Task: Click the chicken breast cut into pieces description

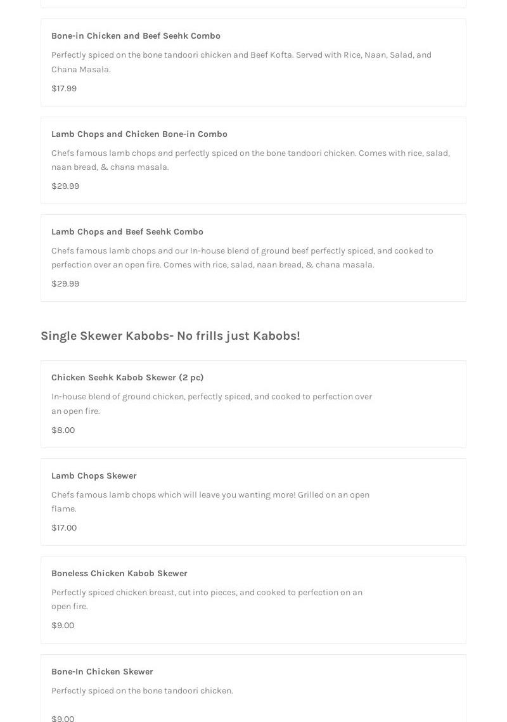Action: coord(207,599)
